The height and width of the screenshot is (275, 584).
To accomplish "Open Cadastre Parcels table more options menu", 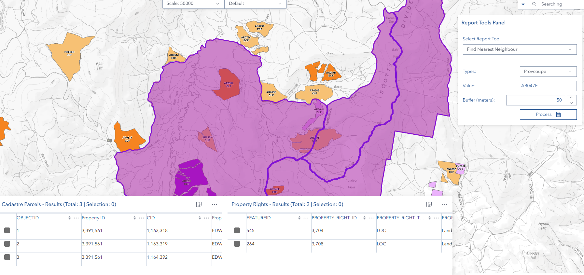I will pyautogui.click(x=214, y=204).
